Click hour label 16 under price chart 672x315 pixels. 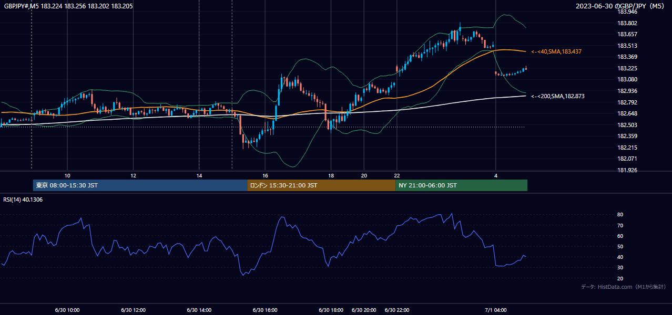(265, 175)
